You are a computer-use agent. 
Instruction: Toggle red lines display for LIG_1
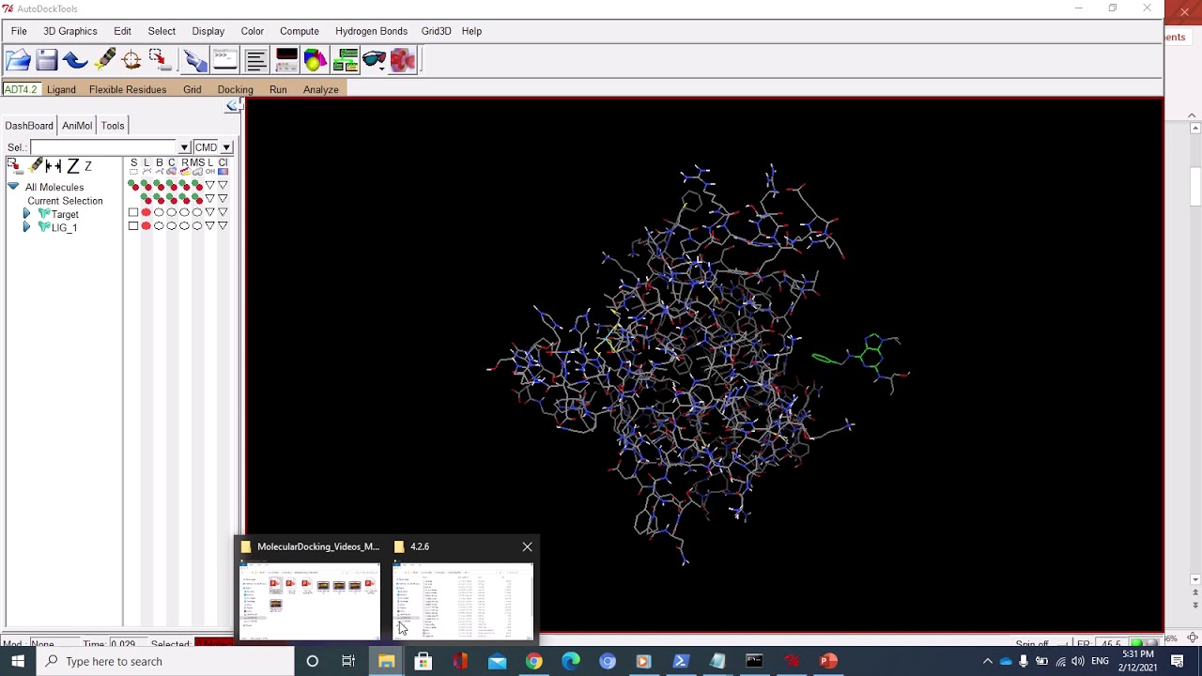click(x=146, y=226)
